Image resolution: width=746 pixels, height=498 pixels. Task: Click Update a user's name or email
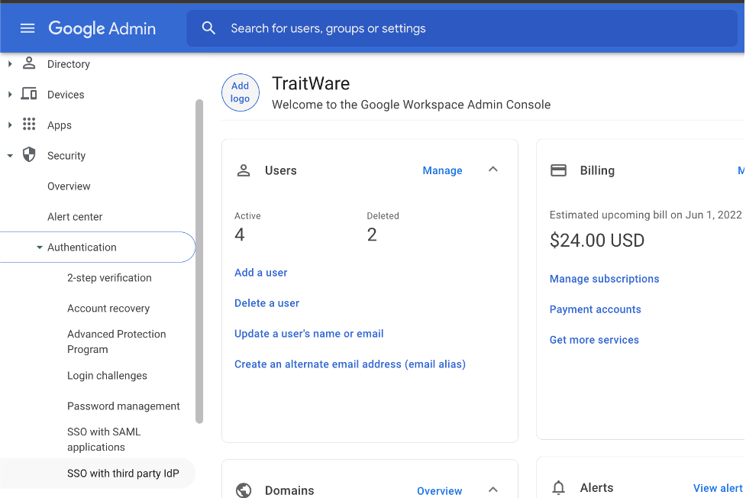click(308, 334)
